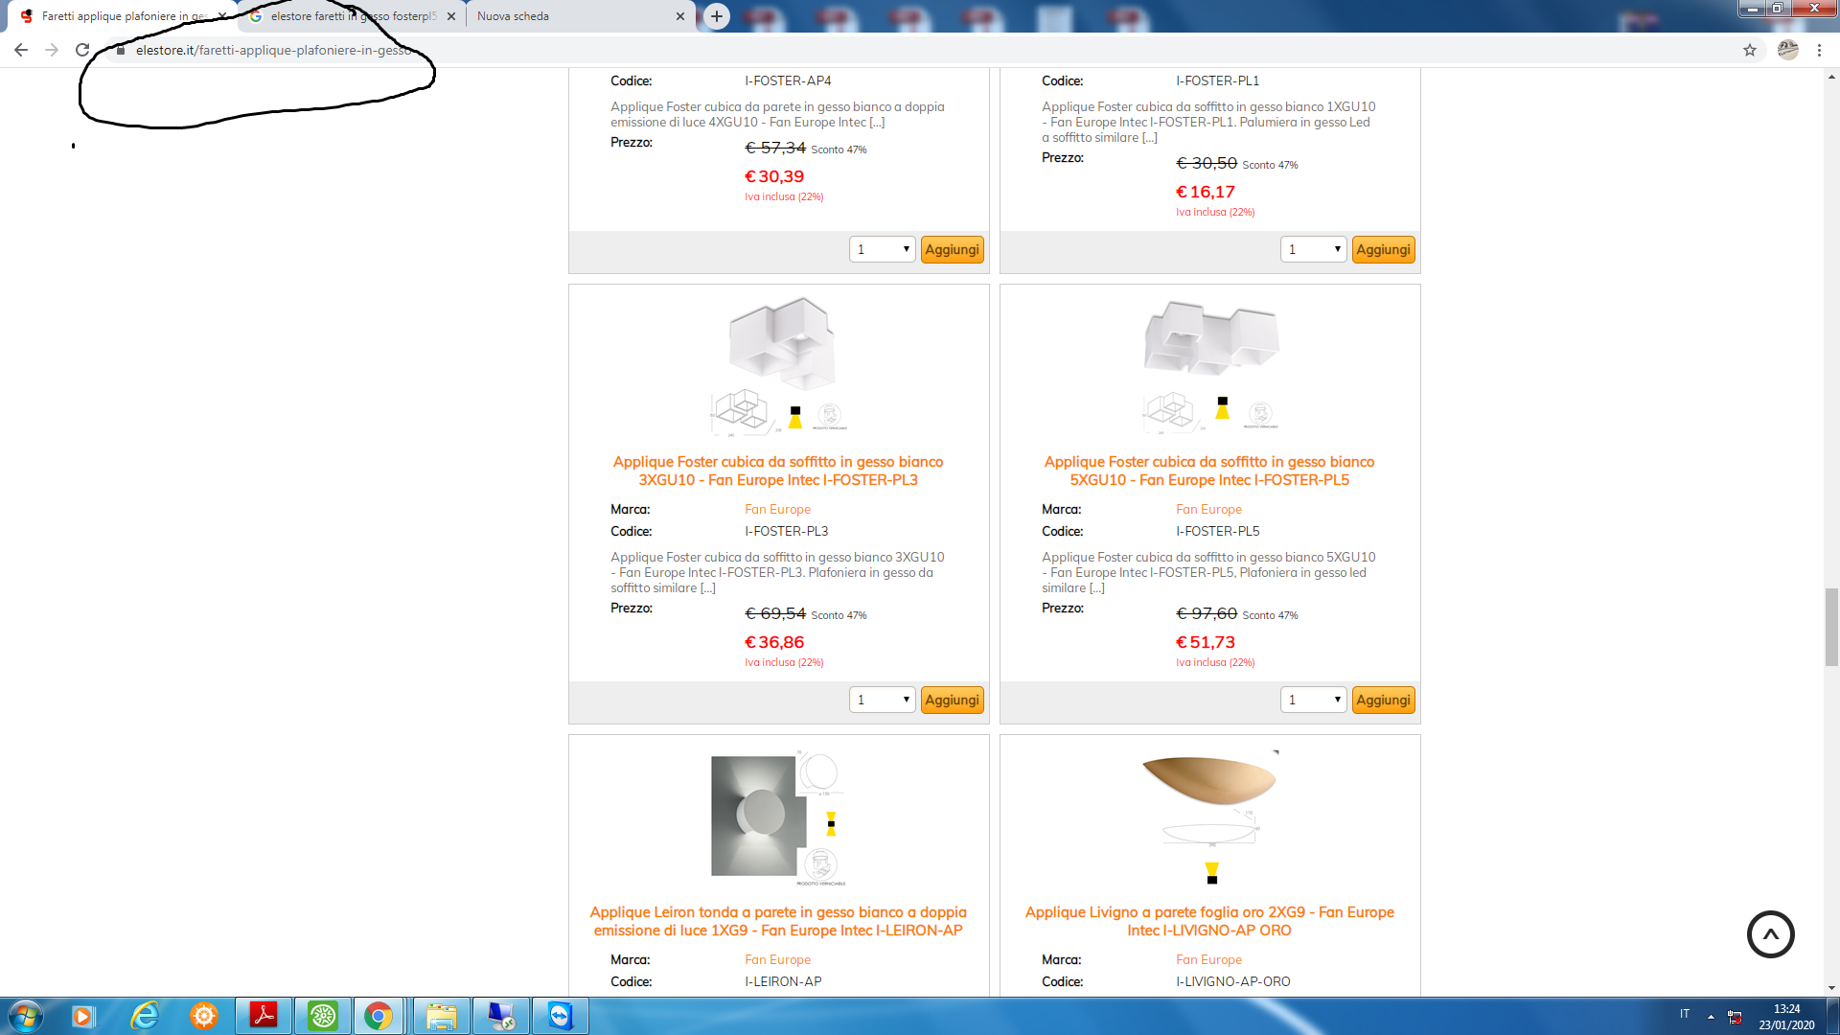This screenshot has height=1035, width=1840.
Task: Expand quantity dropdown for I-FOSTER-PL5
Action: click(x=1314, y=700)
